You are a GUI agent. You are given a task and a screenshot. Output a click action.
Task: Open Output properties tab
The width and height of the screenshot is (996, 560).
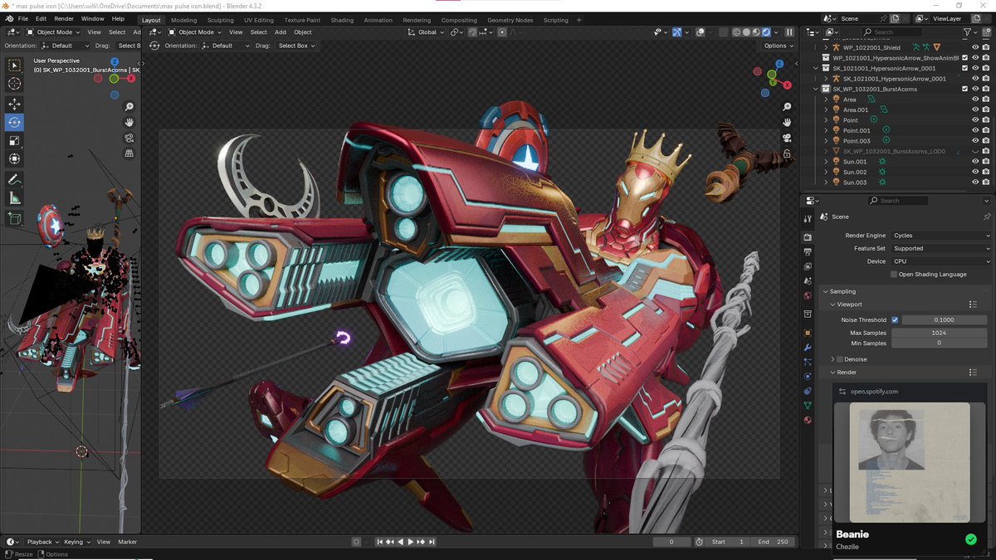[x=808, y=251]
